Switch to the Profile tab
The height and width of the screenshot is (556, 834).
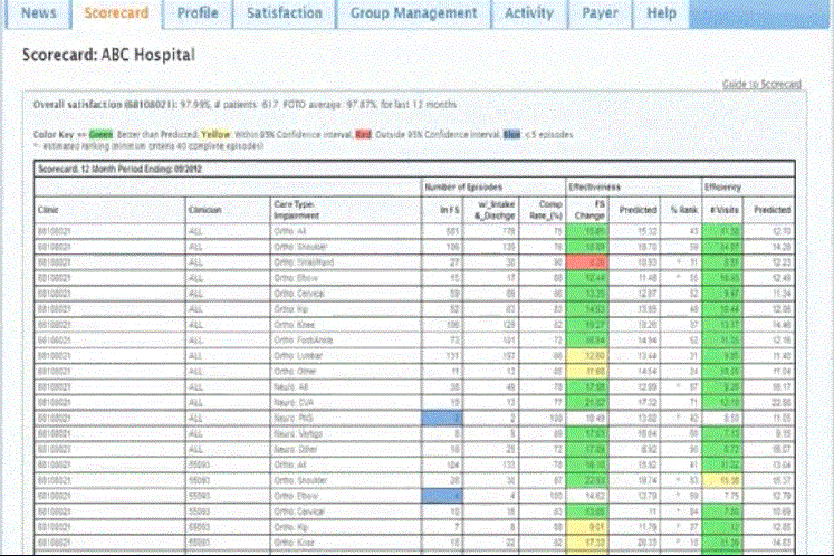[x=198, y=13]
